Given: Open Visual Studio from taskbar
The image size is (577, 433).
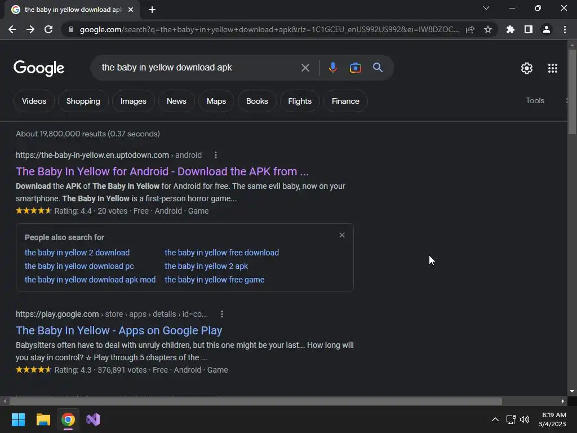Looking at the screenshot, I should point(93,419).
